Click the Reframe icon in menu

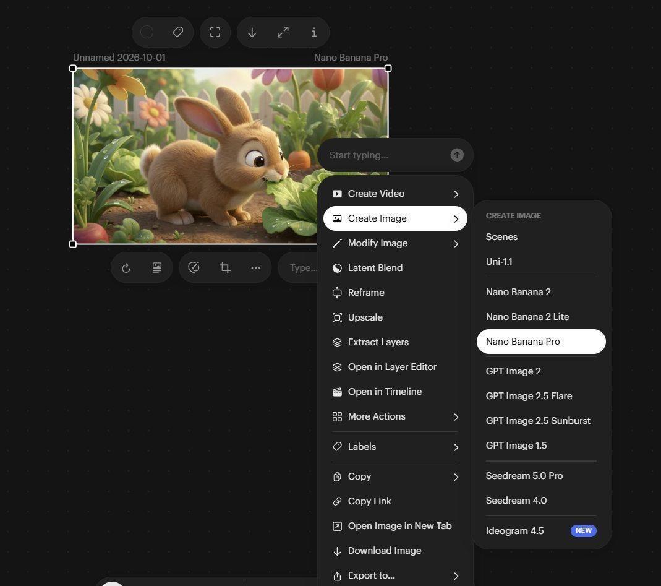tap(337, 293)
